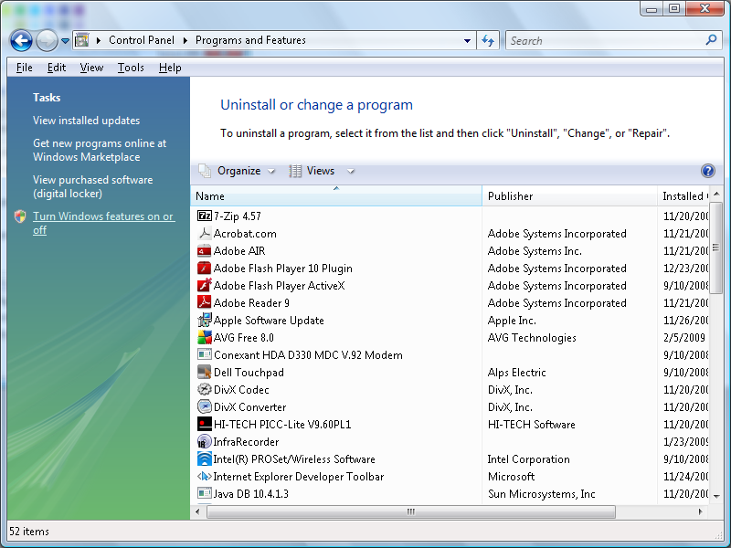Expand the address bar history dropdown
Viewport: 731px width, 548px height.
pos(467,40)
